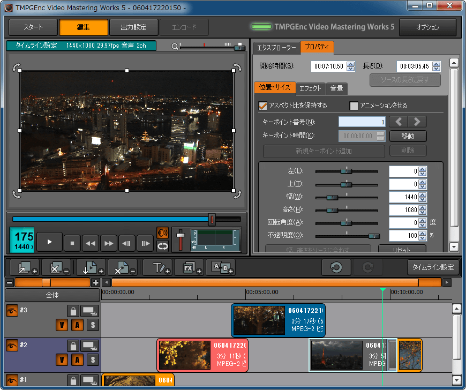466x390 pixels.
Task: Open the エクスプローラー tab
Action: point(276,48)
